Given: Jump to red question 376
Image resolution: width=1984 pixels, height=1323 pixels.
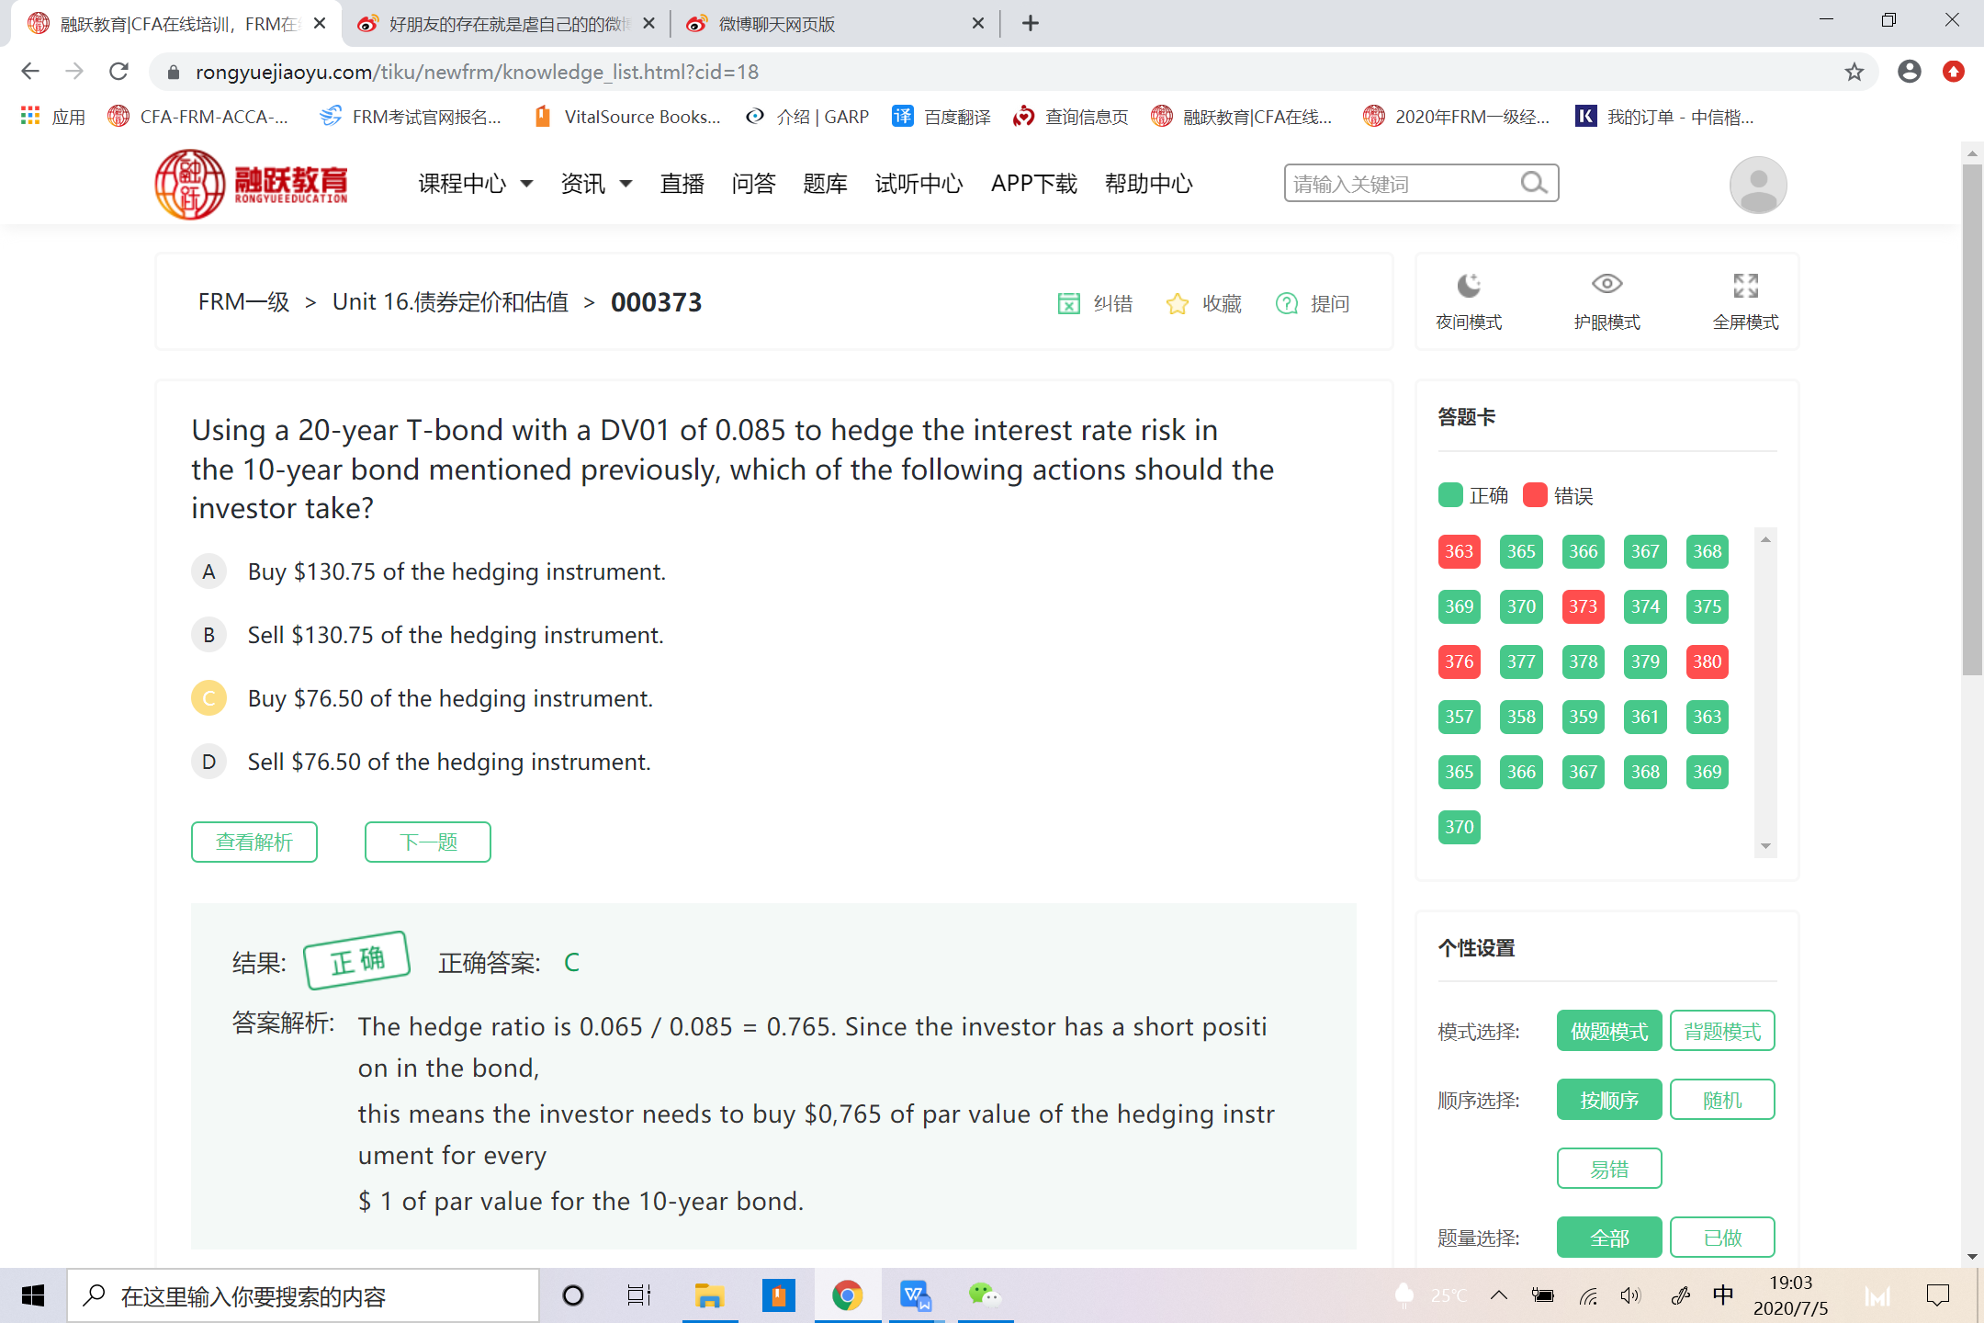Looking at the screenshot, I should (1459, 661).
